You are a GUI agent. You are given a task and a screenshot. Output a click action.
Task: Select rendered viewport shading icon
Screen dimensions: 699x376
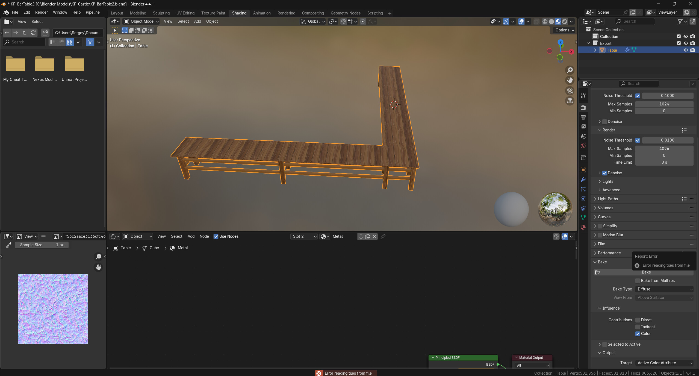565,22
